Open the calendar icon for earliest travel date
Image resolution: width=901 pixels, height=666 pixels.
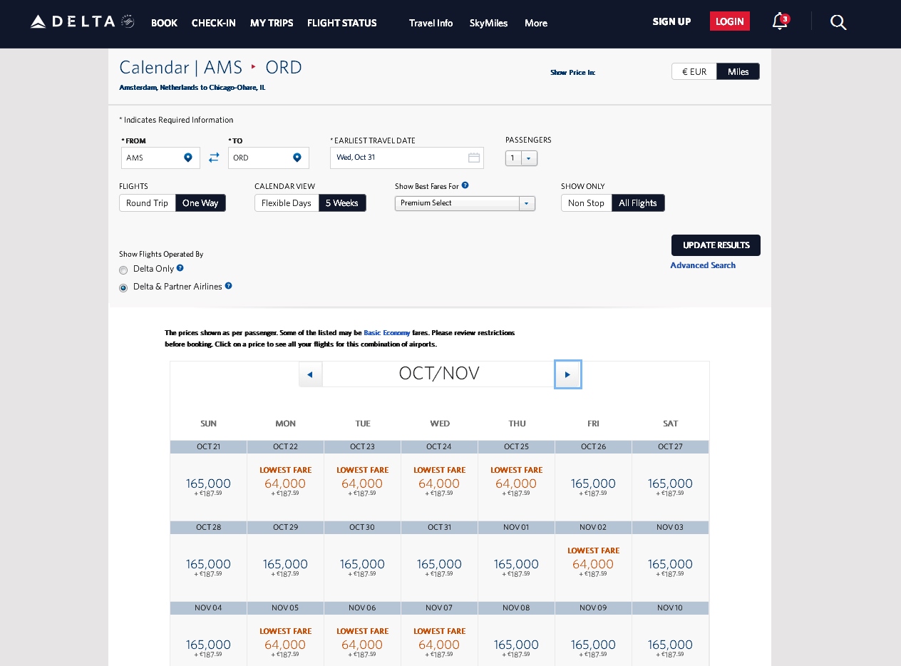click(x=474, y=158)
